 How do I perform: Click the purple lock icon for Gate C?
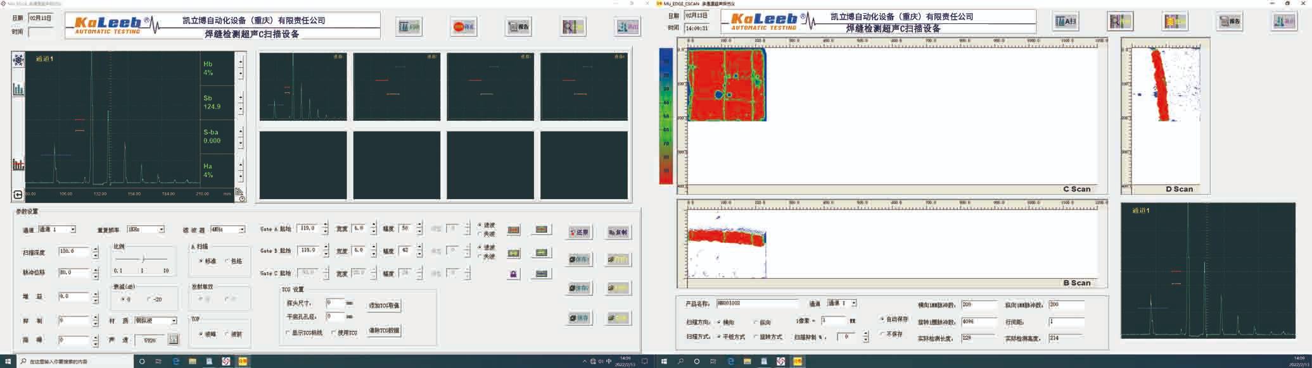click(513, 274)
